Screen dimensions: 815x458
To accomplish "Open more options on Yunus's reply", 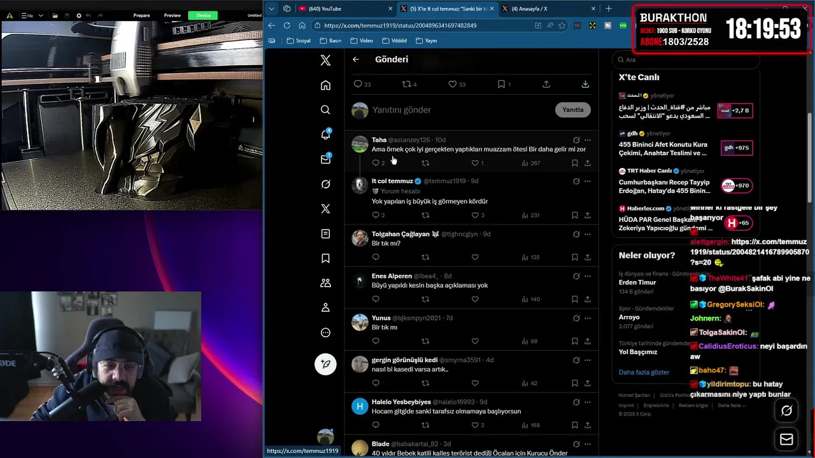I will [x=588, y=318].
